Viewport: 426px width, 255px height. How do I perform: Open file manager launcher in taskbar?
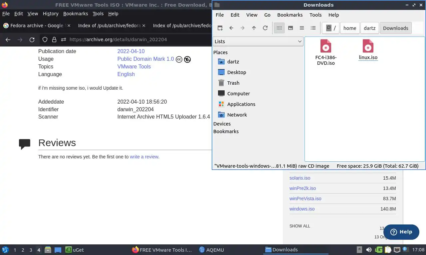click(x=48, y=250)
